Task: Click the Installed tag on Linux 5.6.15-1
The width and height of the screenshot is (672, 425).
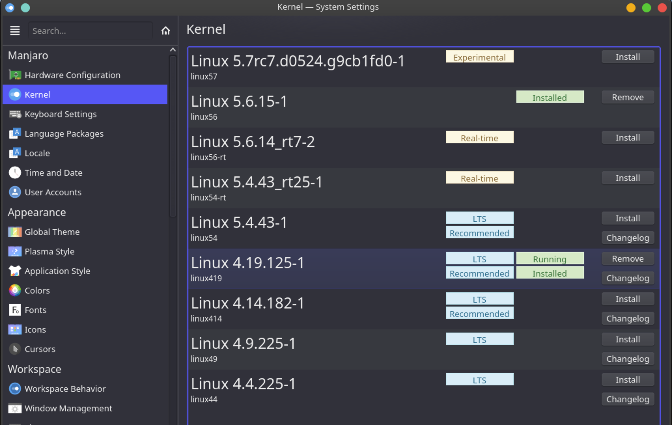Action: [550, 97]
